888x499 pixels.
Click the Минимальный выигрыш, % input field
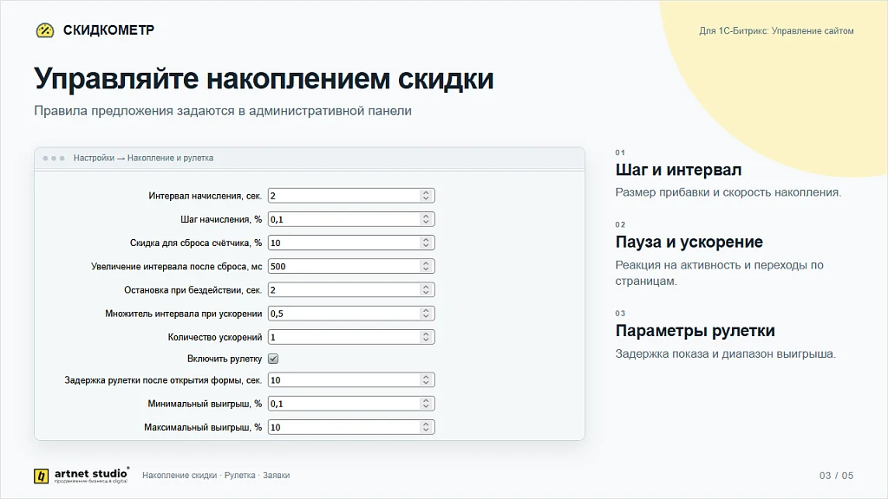click(351, 404)
